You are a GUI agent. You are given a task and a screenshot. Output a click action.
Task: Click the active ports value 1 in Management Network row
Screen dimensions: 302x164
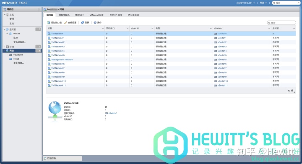coord(107,60)
